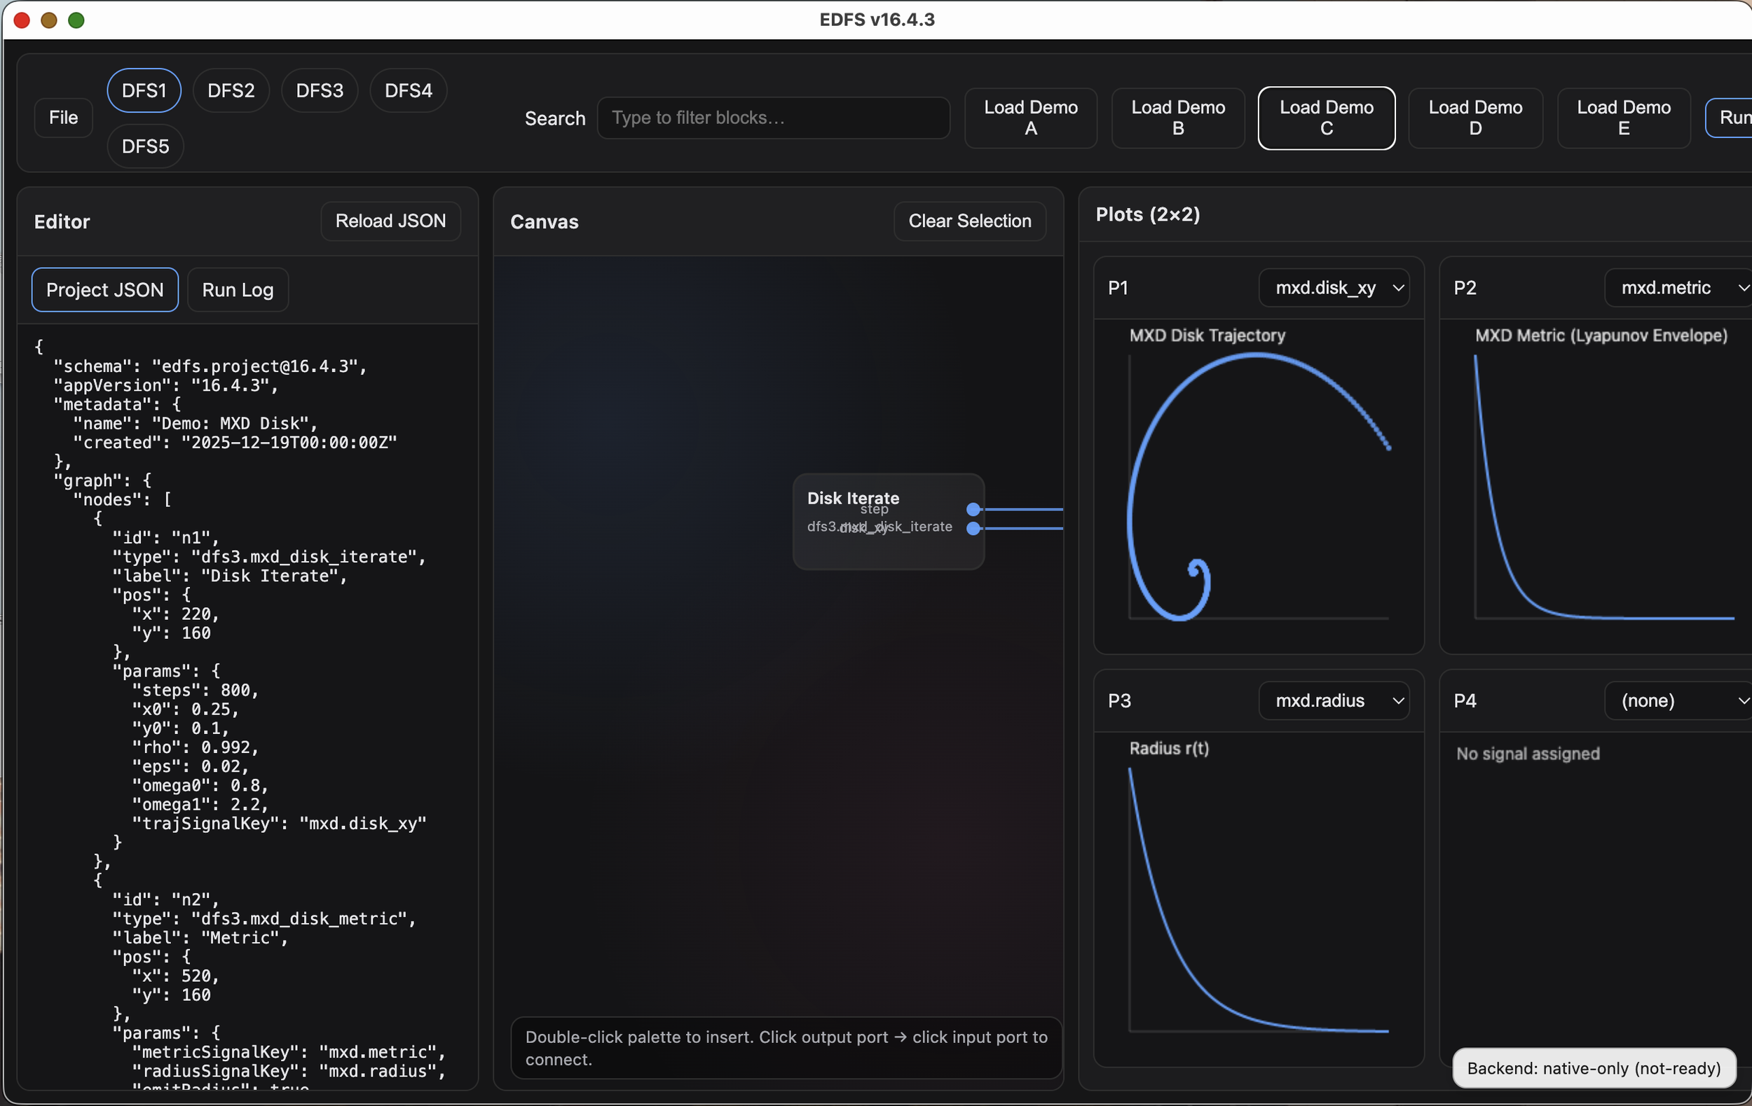Viewport: 1752px width, 1106px height.
Task: Open the File menu
Action: click(x=63, y=118)
